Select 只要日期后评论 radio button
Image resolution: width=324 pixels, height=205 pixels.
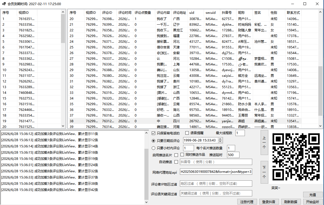click(153, 141)
